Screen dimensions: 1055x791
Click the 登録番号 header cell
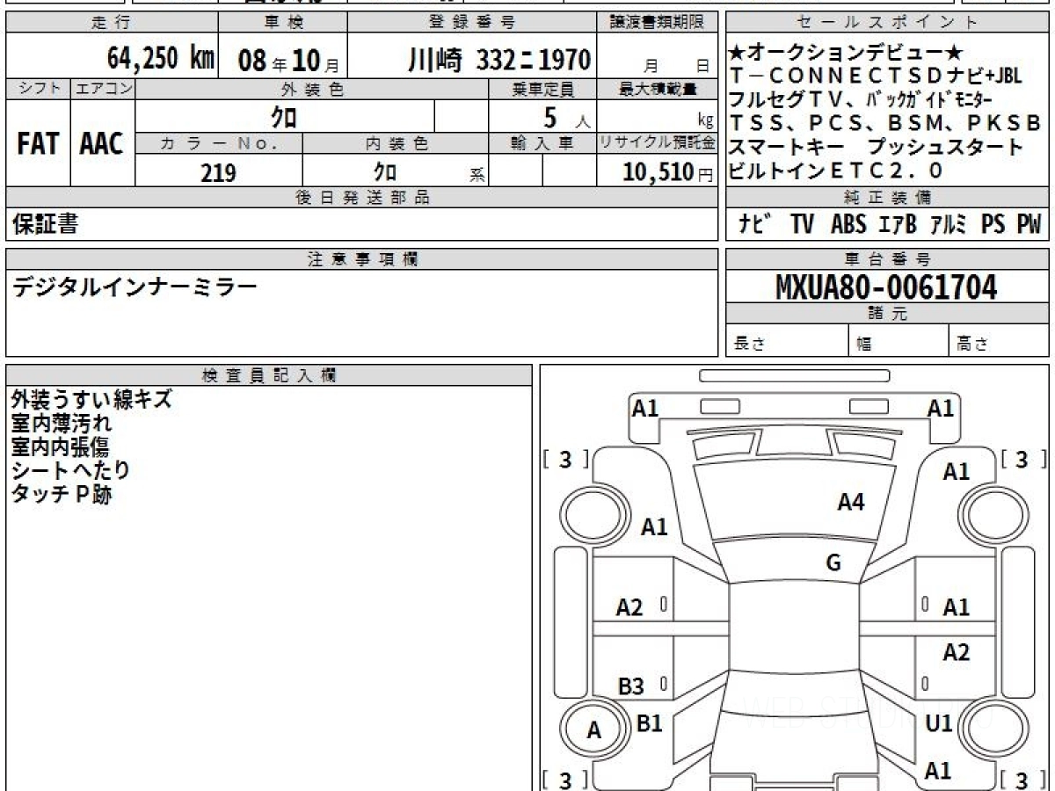(x=472, y=23)
